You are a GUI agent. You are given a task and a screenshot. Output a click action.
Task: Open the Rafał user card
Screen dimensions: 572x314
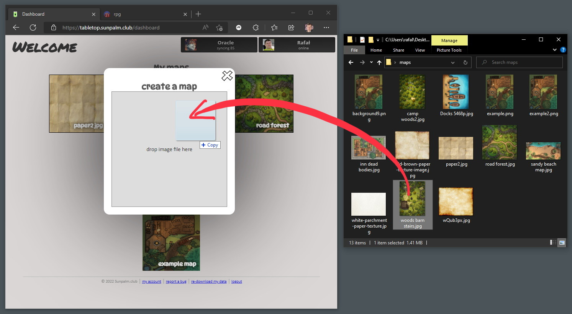[x=297, y=45]
